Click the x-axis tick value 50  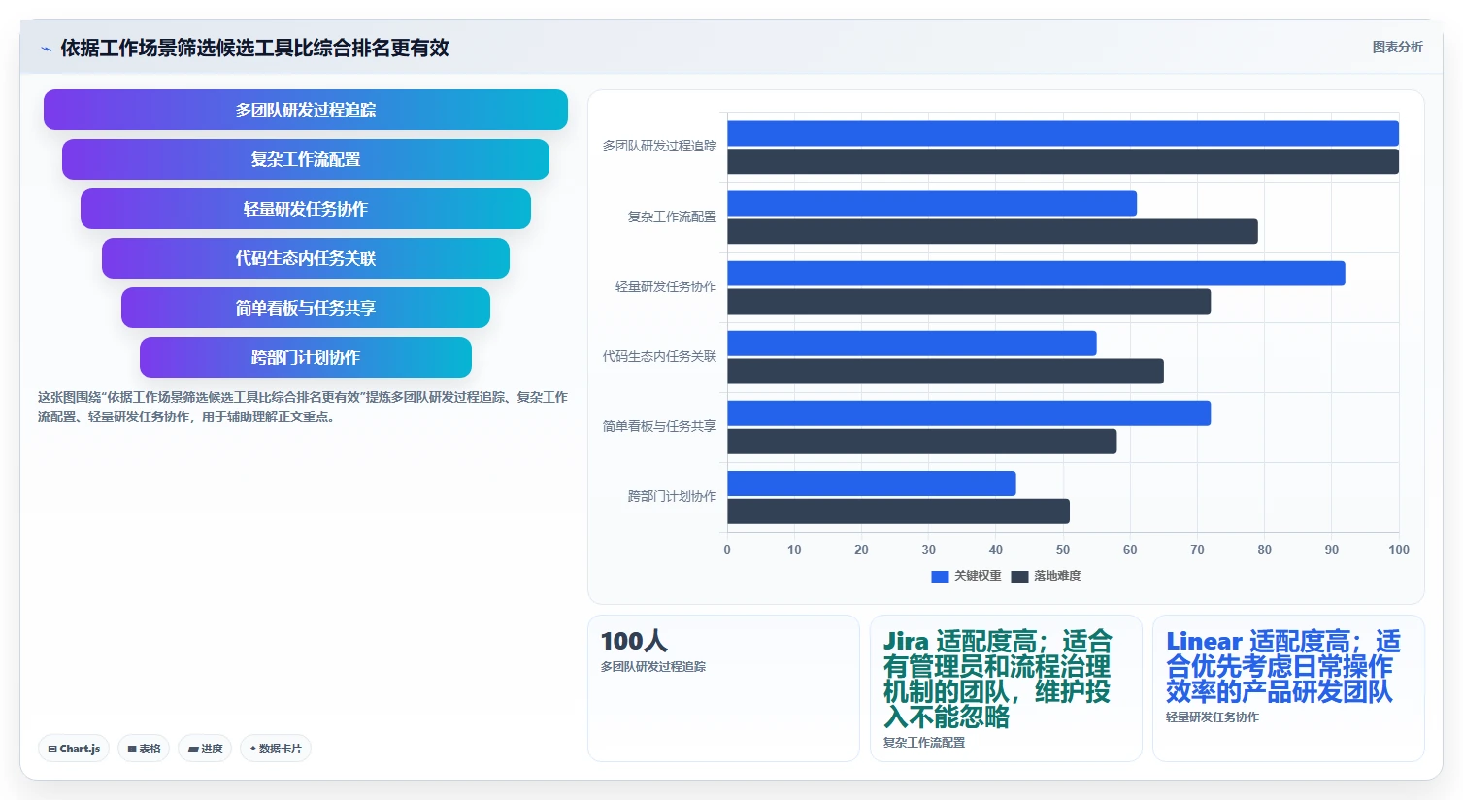pyautogui.click(x=1063, y=550)
